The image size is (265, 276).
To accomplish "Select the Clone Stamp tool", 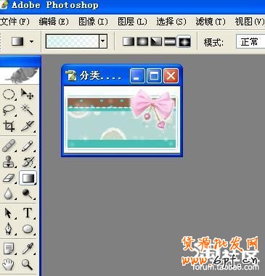I will [x=9, y=162].
